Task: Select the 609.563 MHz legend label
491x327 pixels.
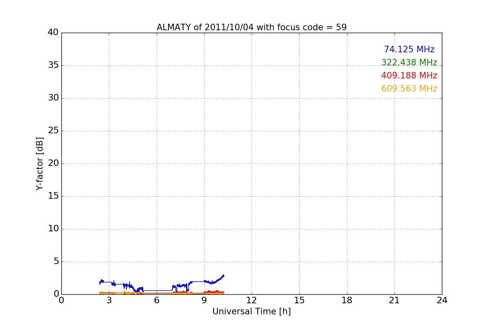Action: 409,89
